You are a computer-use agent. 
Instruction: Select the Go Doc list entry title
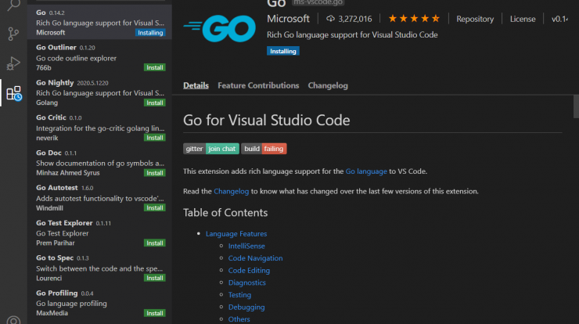point(49,153)
